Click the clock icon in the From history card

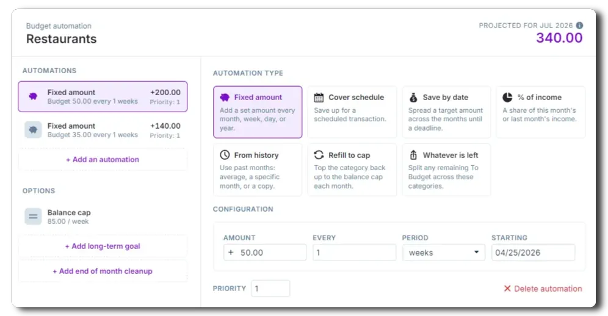tap(225, 155)
